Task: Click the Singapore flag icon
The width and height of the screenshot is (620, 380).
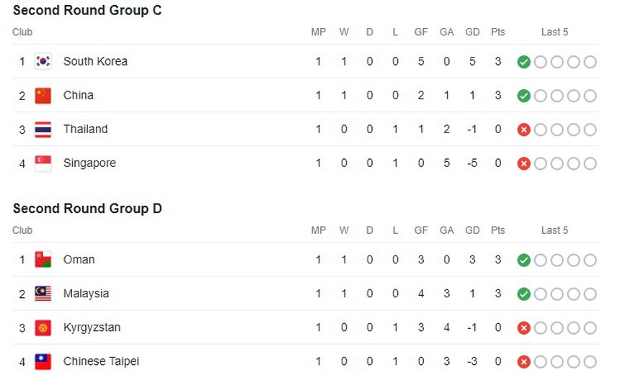Action: coord(43,163)
